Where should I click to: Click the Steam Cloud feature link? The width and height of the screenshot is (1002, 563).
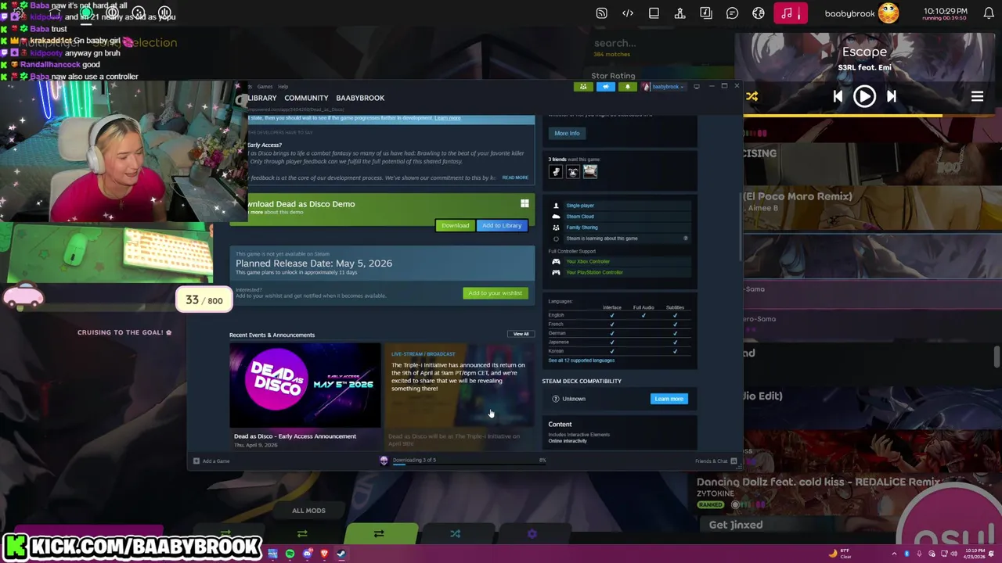coord(580,217)
